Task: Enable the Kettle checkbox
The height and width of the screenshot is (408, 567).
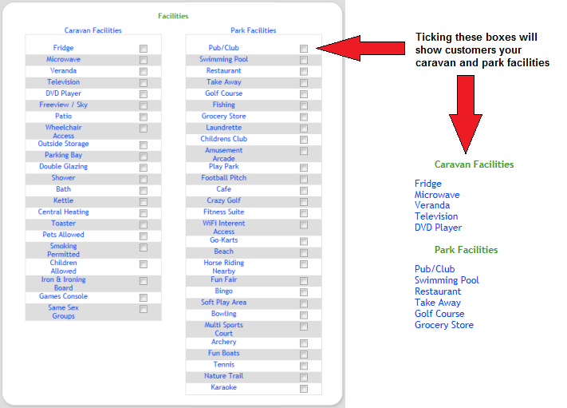Action: point(144,202)
